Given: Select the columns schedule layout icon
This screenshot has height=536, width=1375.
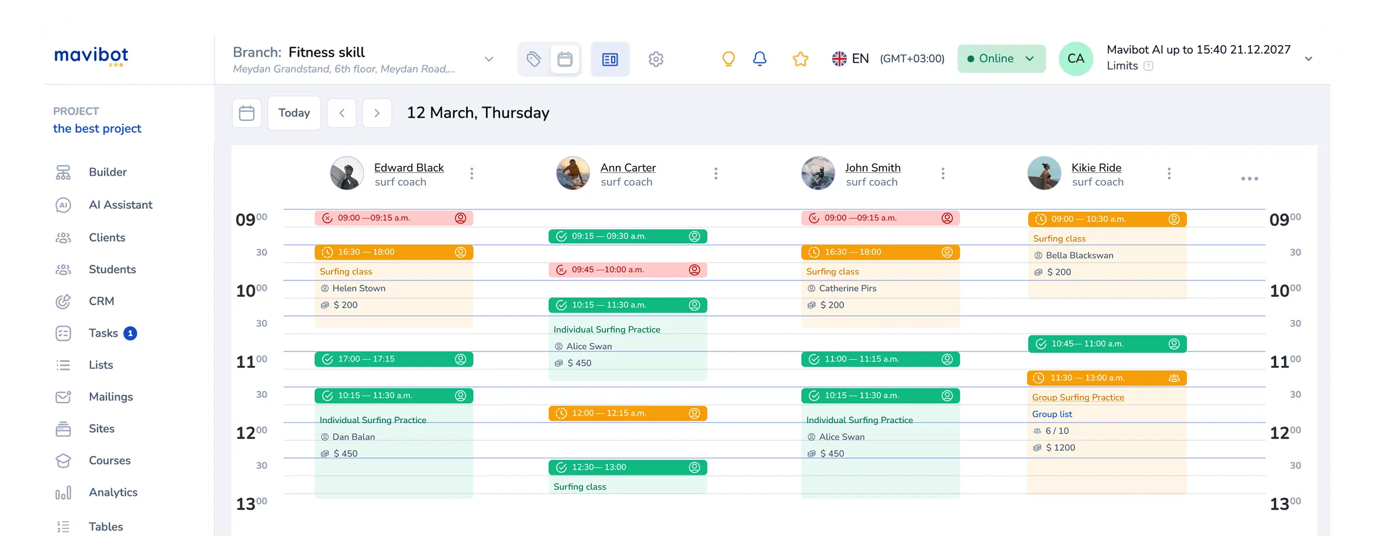Looking at the screenshot, I should coord(610,59).
